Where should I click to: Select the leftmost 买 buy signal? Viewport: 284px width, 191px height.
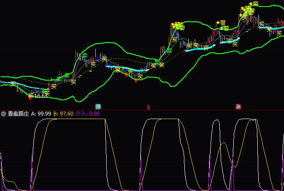13,84
